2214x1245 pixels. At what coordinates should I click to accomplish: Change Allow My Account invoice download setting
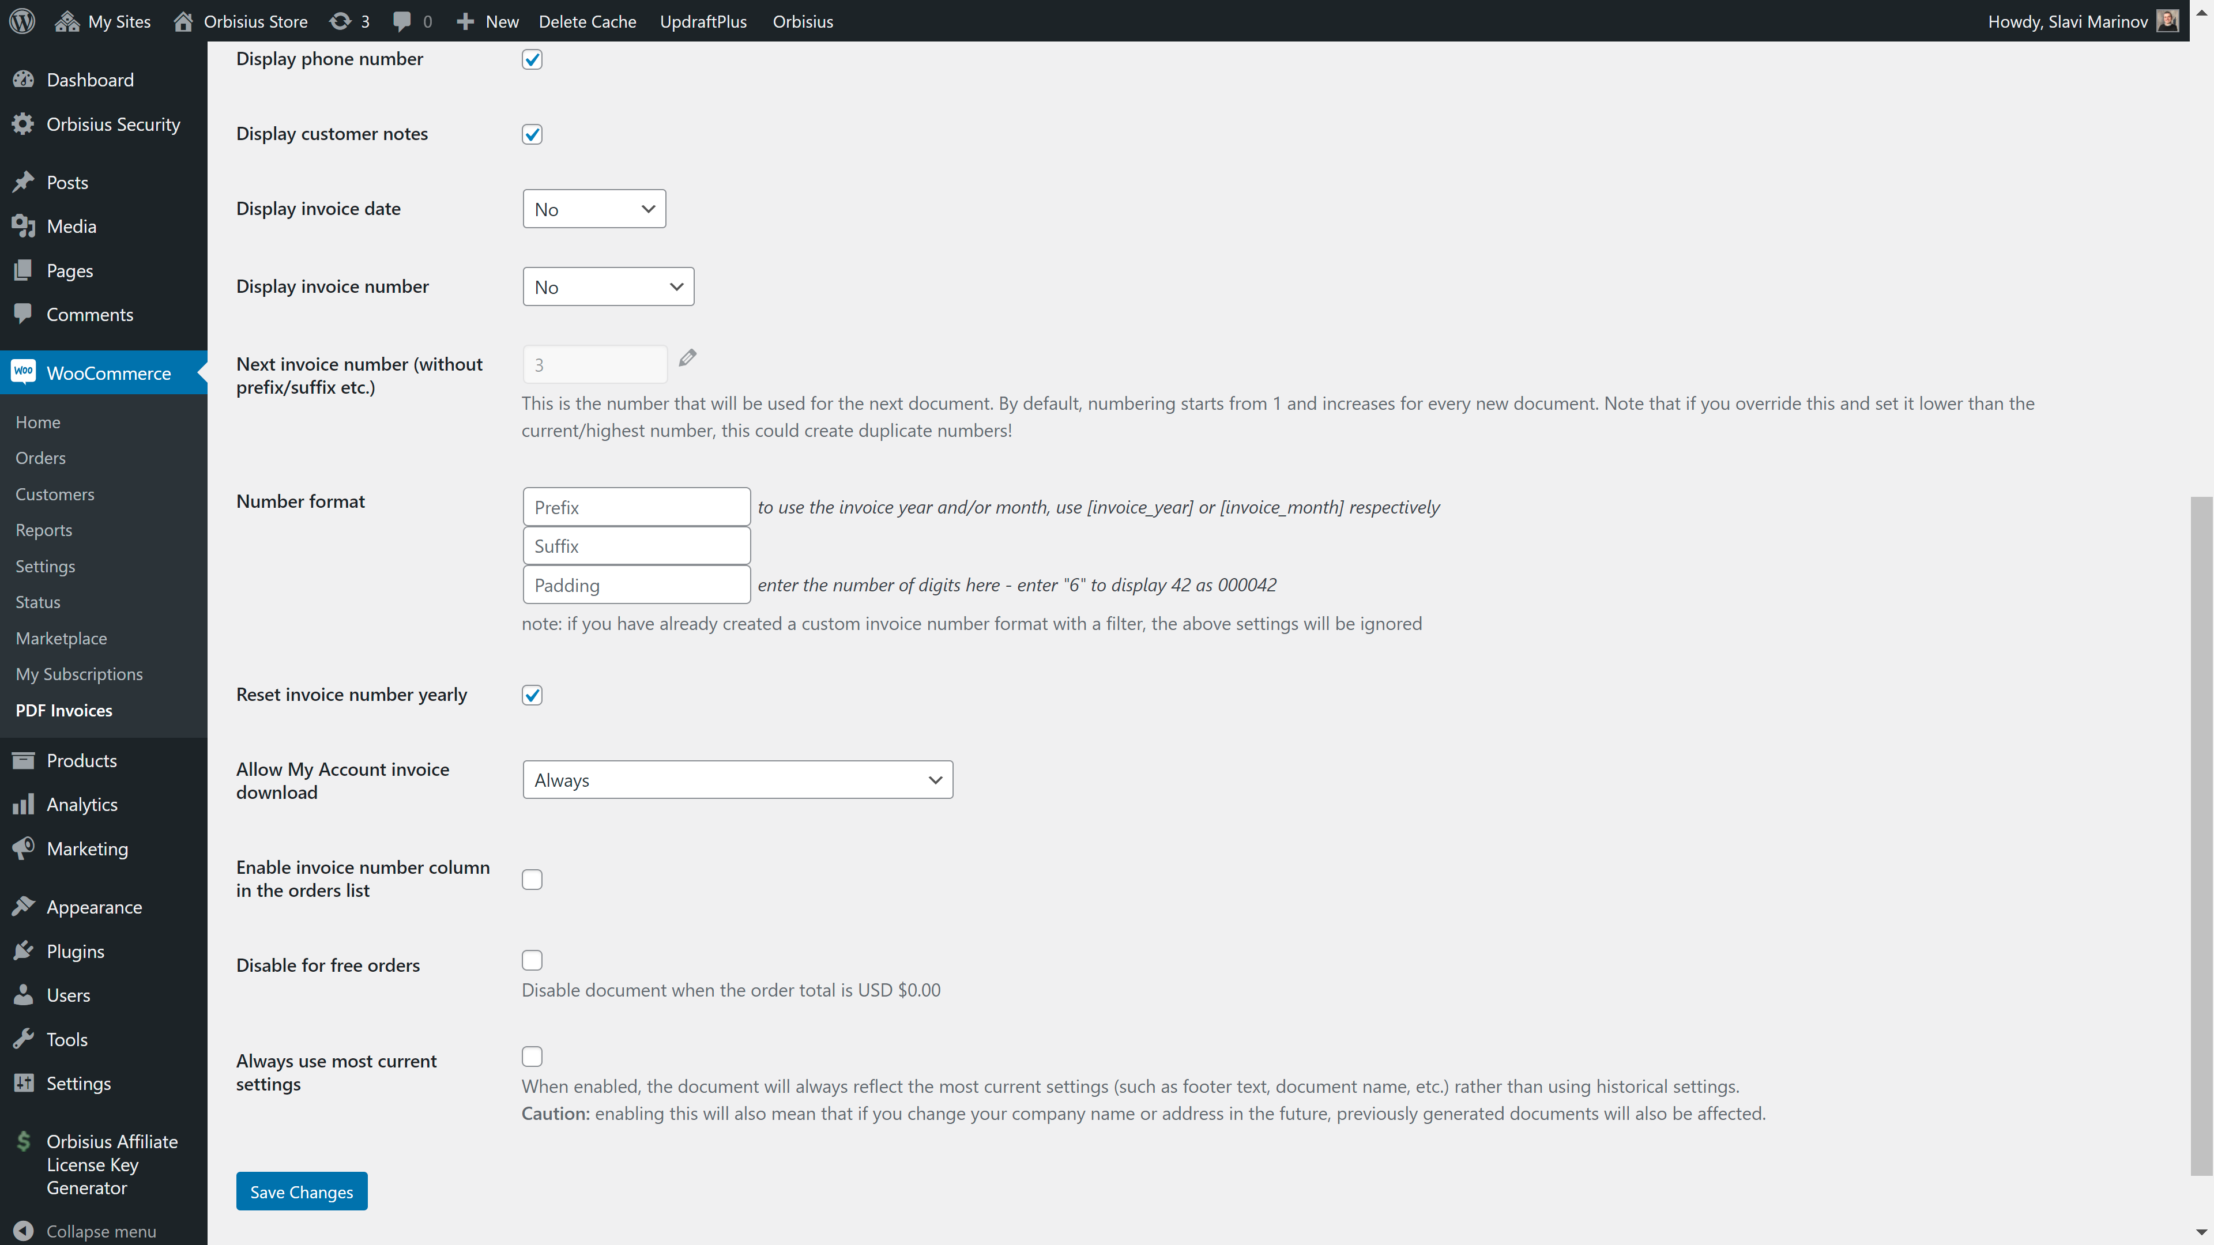[737, 779]
